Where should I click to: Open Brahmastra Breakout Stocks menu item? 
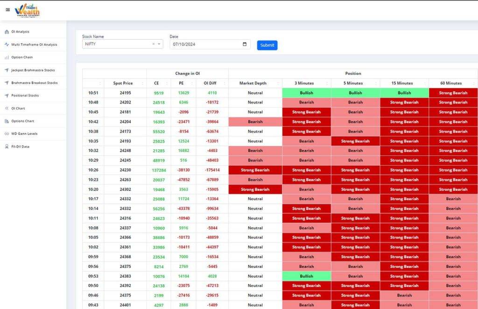(35, 83)
